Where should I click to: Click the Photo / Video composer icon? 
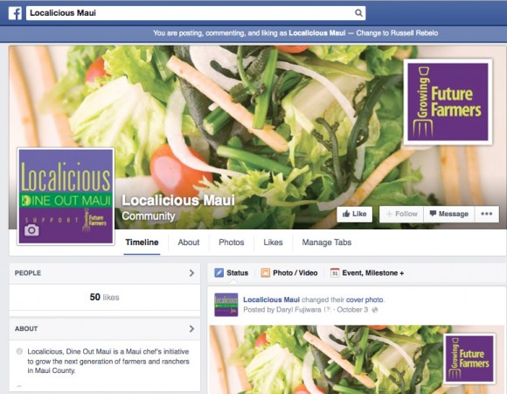(x=265, y=273)
